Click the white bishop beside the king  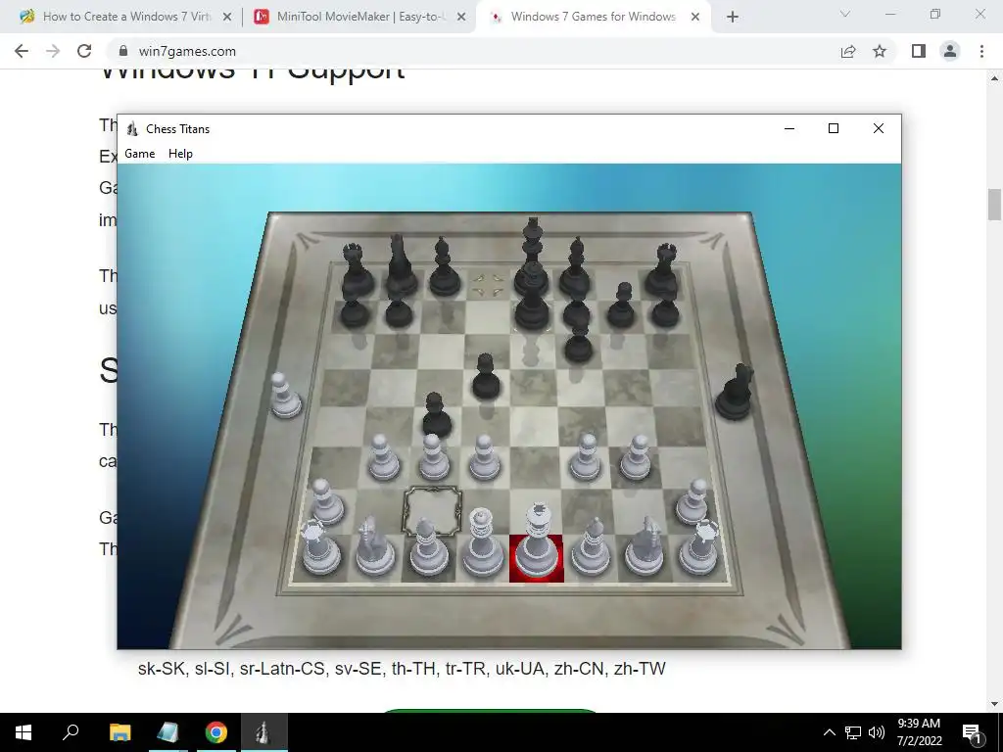[591, 546]
